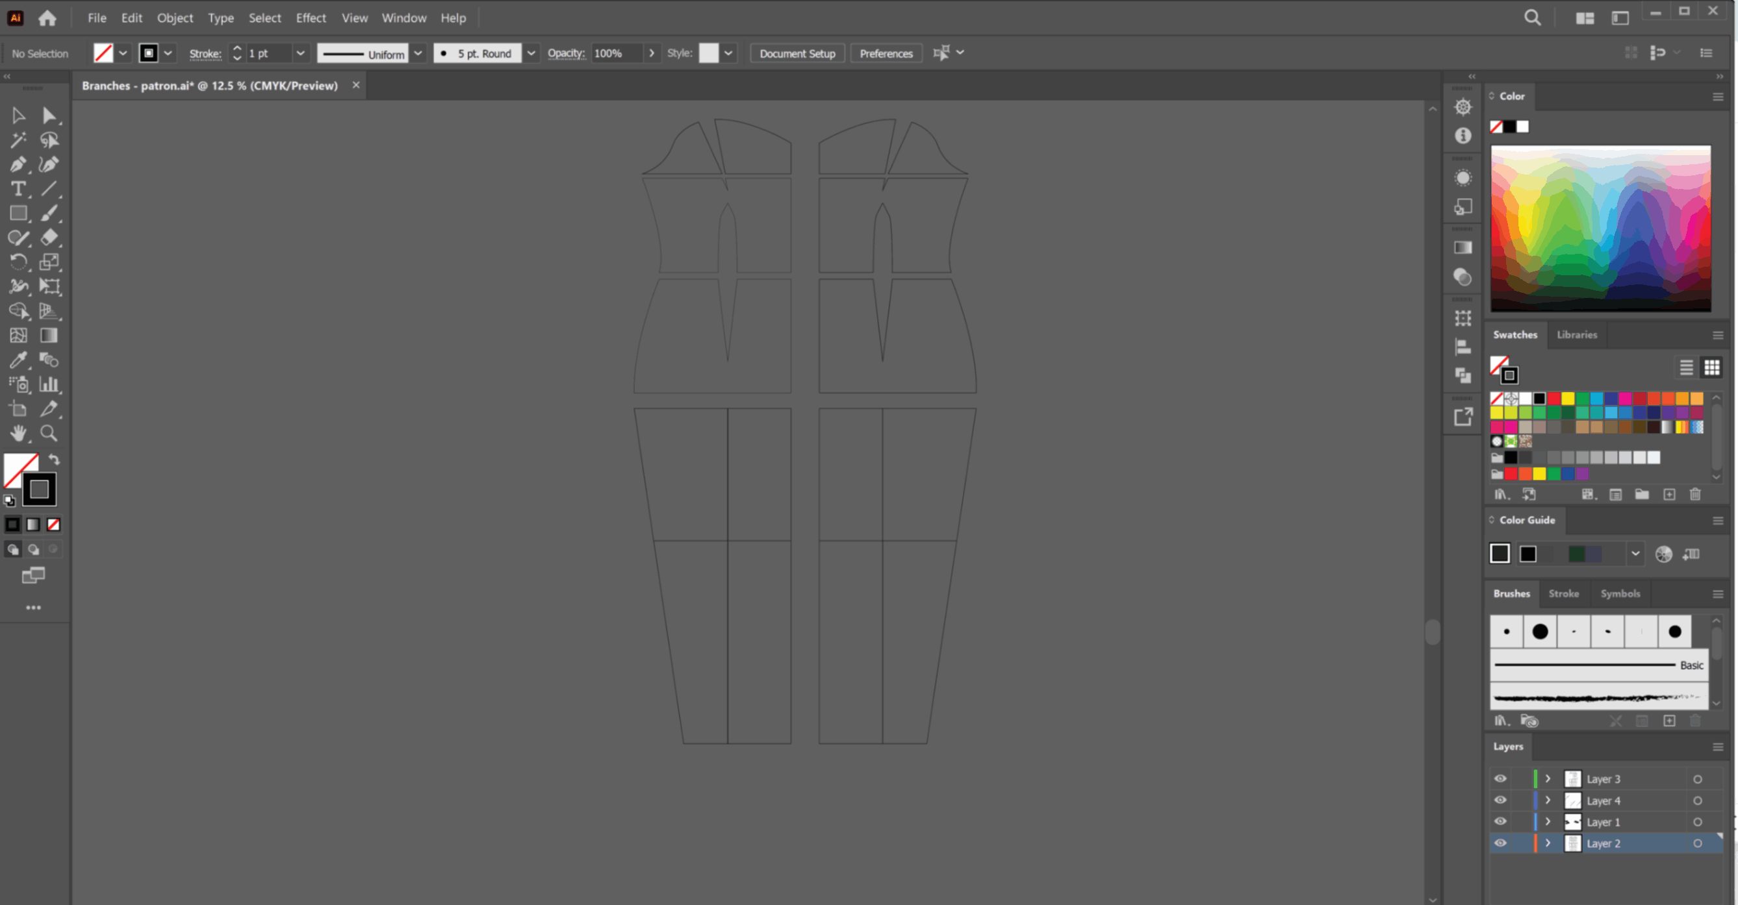Switch to the Stroke panel tab
The width and height of the screenshot is (1738, 905).
click(1563, 594)
